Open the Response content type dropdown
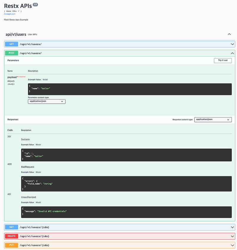This screenshot has width=237, height=250. tap(213, 119)
